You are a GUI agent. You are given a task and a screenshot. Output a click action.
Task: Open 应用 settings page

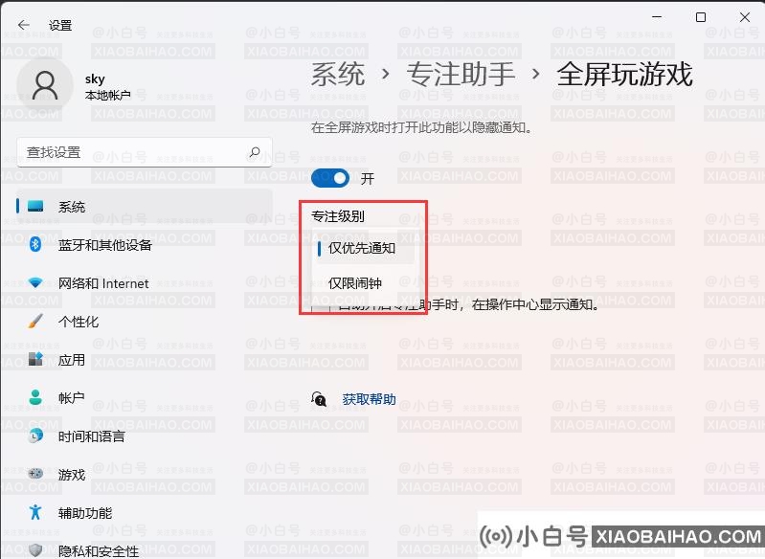(145, 360)
